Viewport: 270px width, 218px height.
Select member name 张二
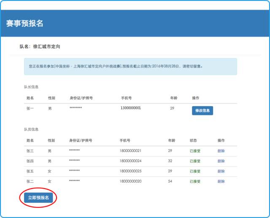[x=30, y=181]
